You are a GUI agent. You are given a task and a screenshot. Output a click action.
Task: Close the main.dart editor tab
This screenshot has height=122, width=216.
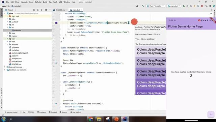[81, 10]
